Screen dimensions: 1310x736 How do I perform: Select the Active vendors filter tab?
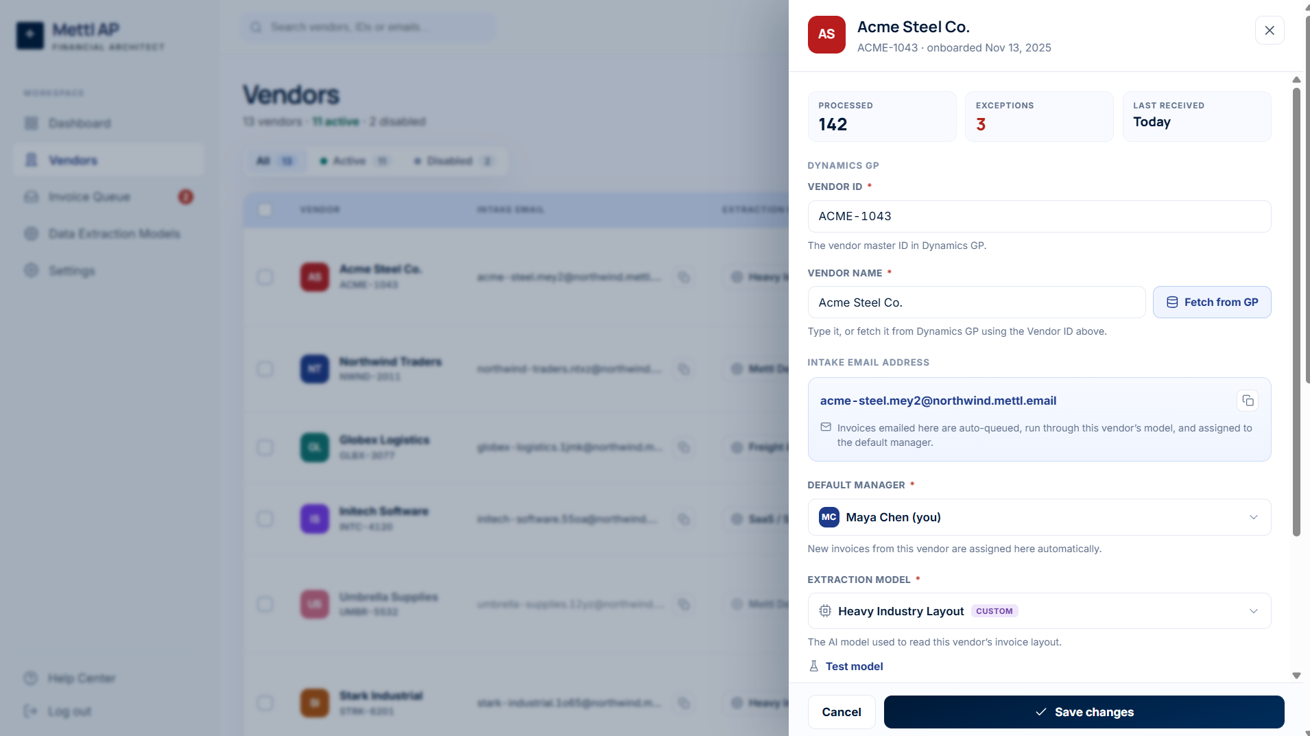[x=355, y=161]
